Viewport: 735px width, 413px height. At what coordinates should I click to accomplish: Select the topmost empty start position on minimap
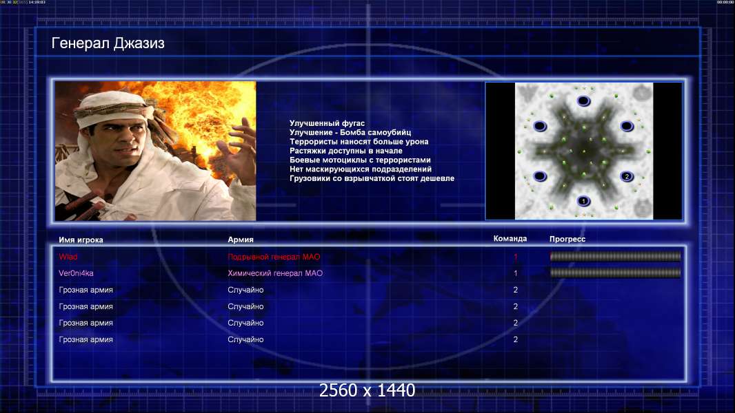click(x=583, y=101)
